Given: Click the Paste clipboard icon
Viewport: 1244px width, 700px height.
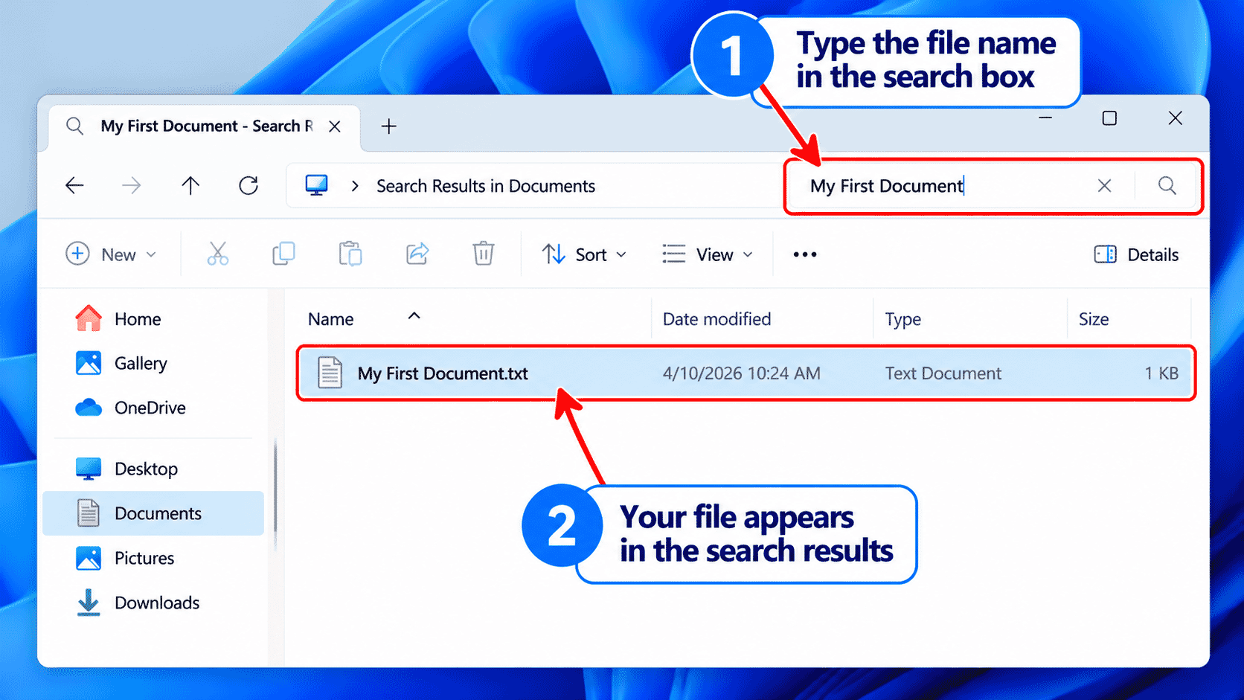Looking at the screenshot, I should point(350,254).
